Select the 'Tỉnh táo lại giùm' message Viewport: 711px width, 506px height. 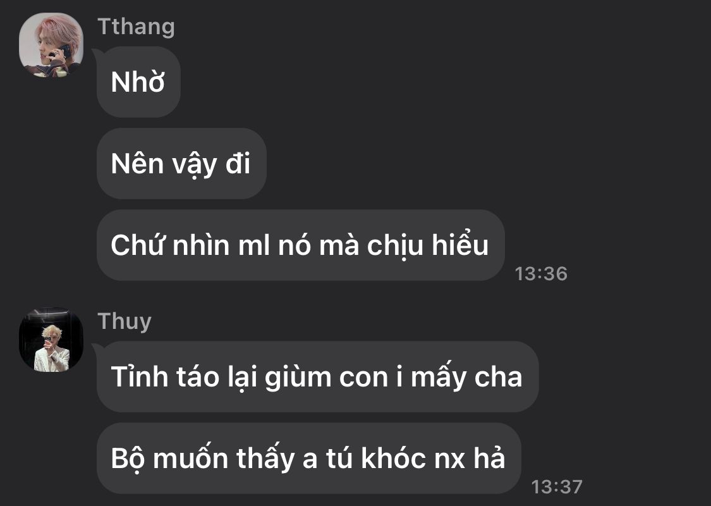pos(317,377)
